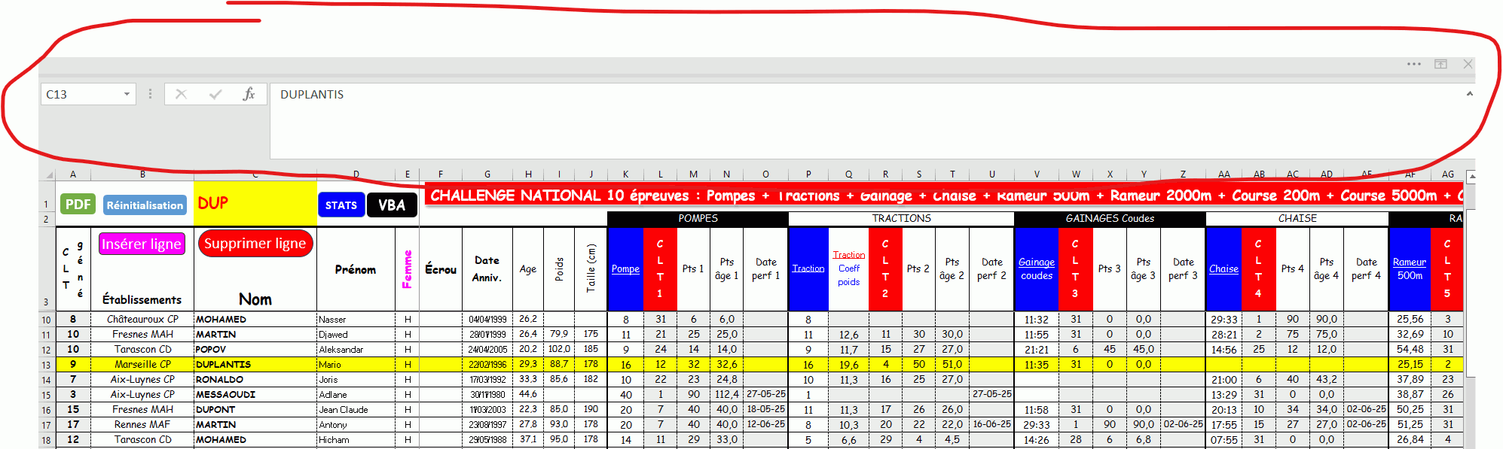Select the CHALLENGE NATIONAL title banner
This screenshot has width=1503, height=449.
click(x=944, y=195)
